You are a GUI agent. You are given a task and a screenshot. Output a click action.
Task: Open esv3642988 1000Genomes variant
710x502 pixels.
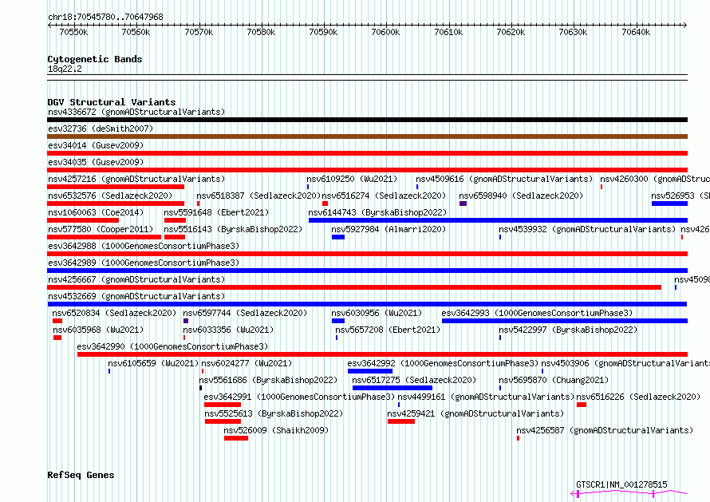pos(144,246)
